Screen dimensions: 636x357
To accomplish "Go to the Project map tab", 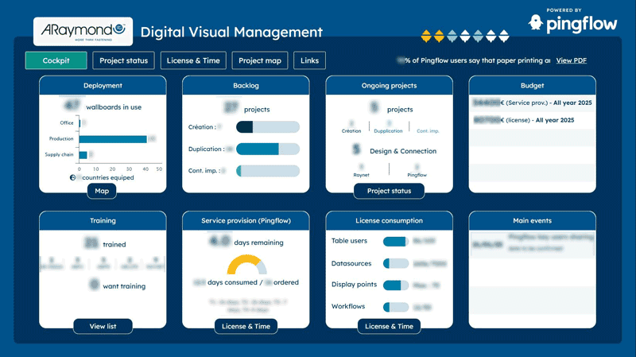I will tap(260, 60).
